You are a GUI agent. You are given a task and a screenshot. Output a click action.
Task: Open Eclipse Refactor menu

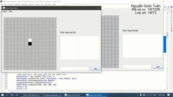point(17,5)
